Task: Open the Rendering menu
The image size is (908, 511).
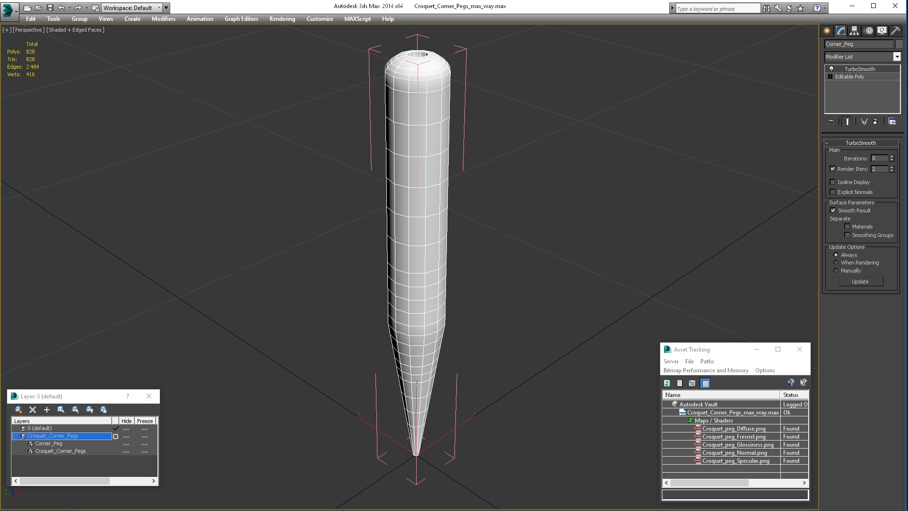Action: (x=282, y=19)
